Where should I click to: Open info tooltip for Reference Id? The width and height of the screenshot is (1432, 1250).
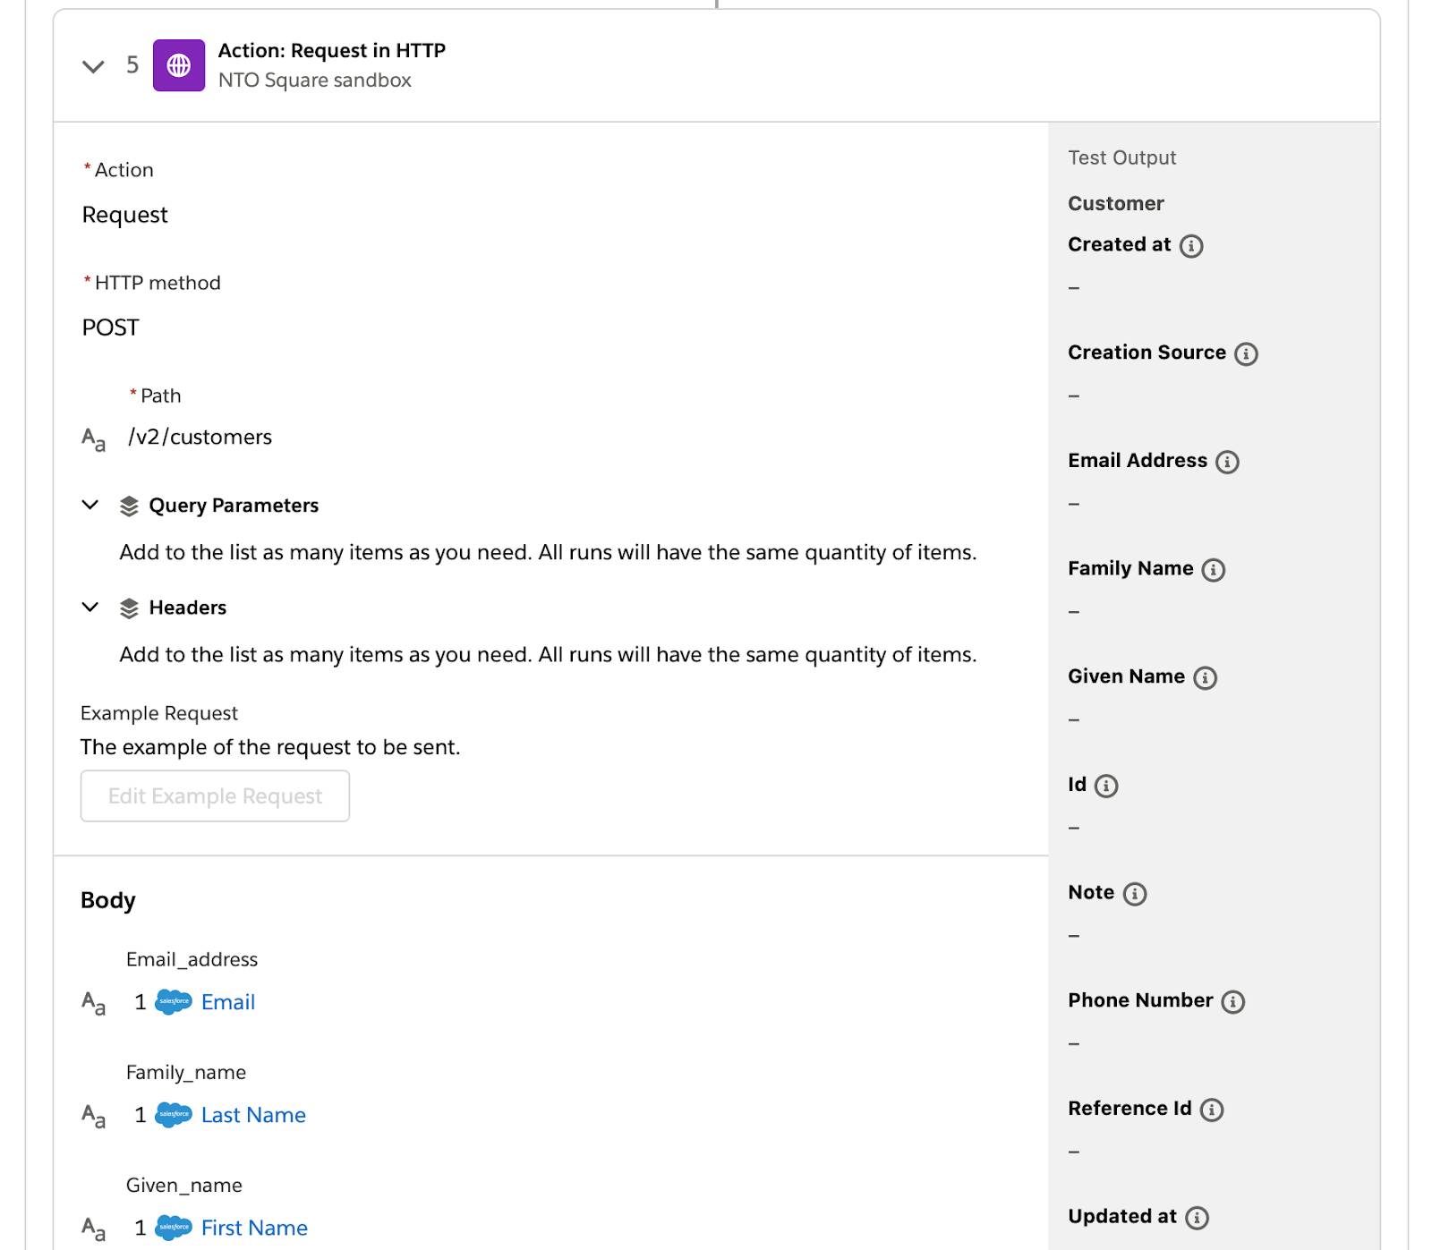coord(1212,1110)
